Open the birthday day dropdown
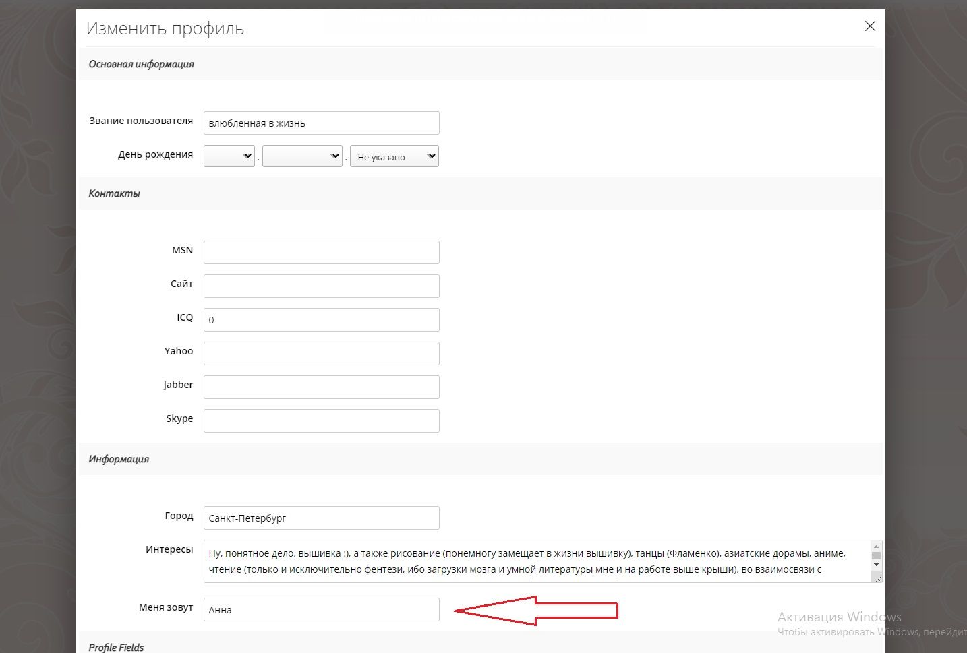Screen dimensions: 967x653 pos(229,156)
